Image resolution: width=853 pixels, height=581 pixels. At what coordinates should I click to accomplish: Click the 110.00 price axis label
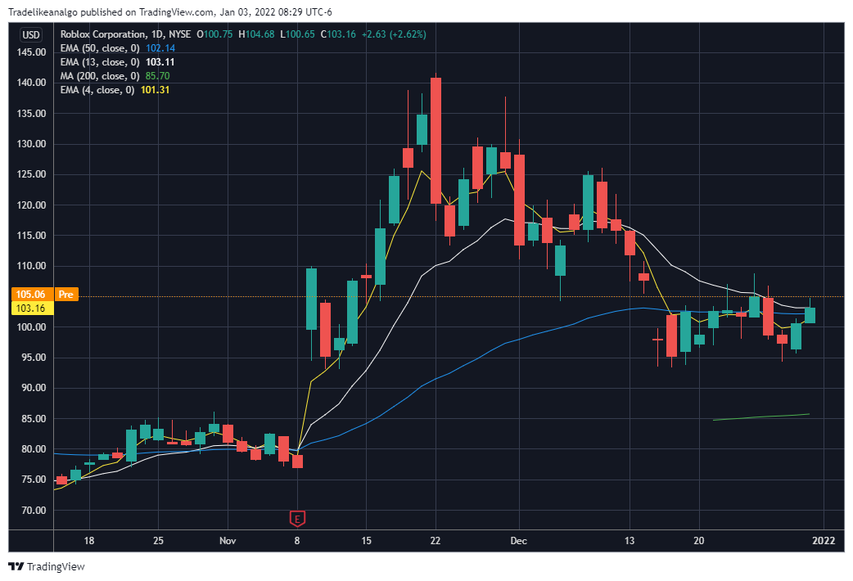pyautogui.click(x=31, y=266)
